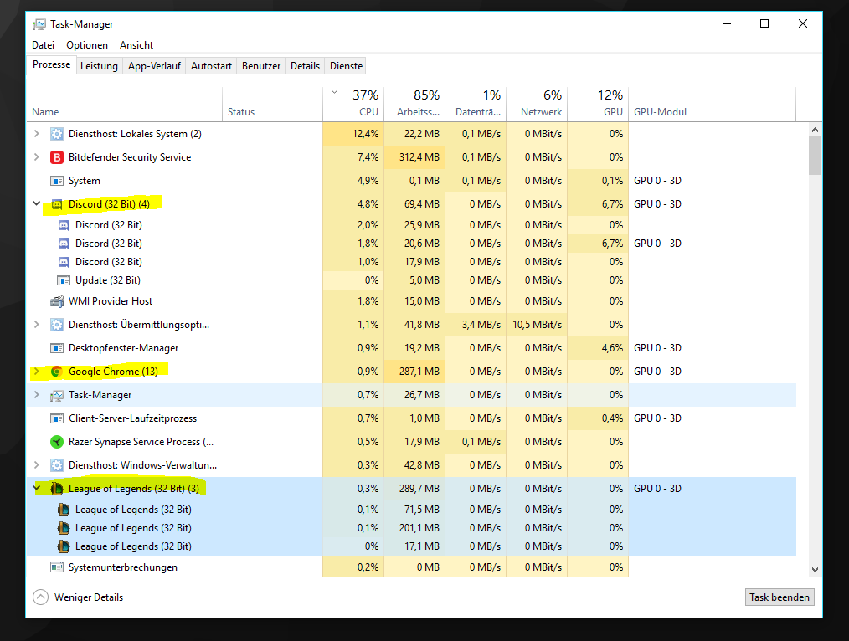Expand the Task-Manager process group

(x=36, y=395)
